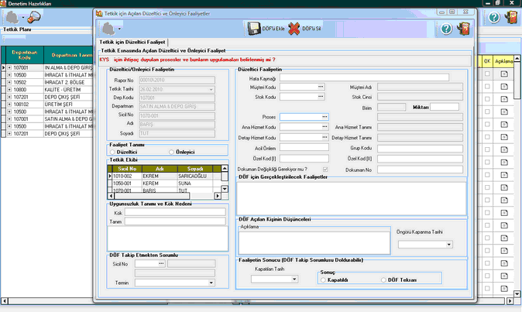Check fourth OK checkbox in background grid
522x312 pixels.
487,111
